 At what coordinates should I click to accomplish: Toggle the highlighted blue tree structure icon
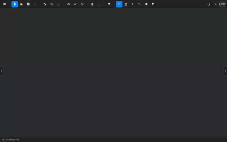click(119, 4)
